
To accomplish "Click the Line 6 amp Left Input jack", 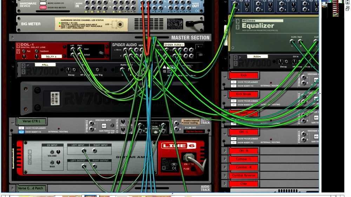I will pyautogui.click(x=84, y=151).
